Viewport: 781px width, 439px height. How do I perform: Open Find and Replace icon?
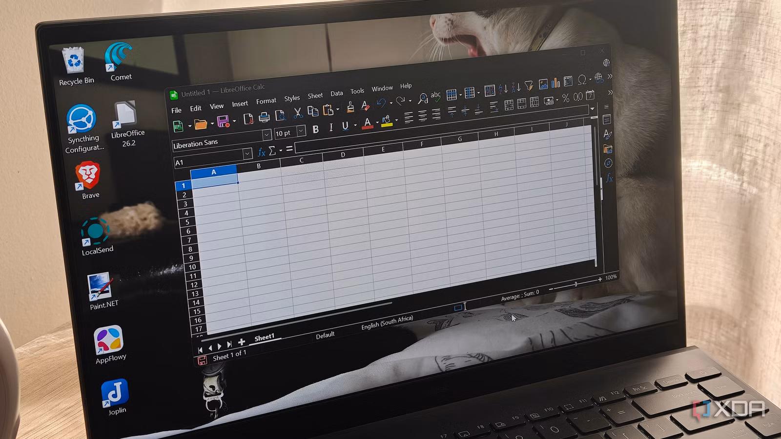[x=423, y=99]
